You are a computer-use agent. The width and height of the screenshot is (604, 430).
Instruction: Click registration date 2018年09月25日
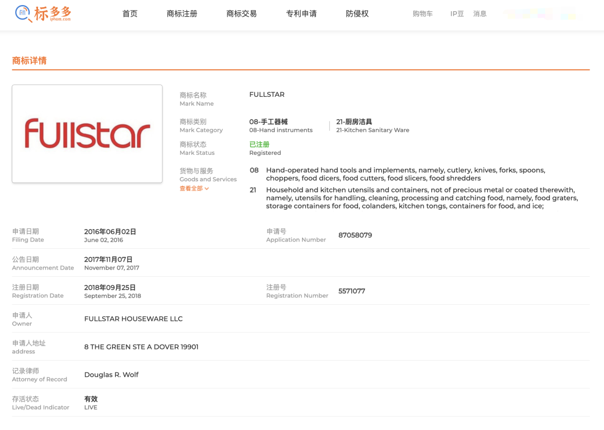[110, 287]
